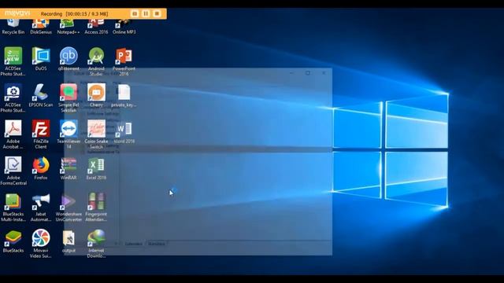Screen dimensions: 504x283
Task: Select the Fingerprint Attendance desktop shortcut
Action: (96, 208)
